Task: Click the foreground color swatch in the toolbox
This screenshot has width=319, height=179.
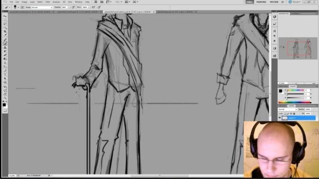Action: 4,105
